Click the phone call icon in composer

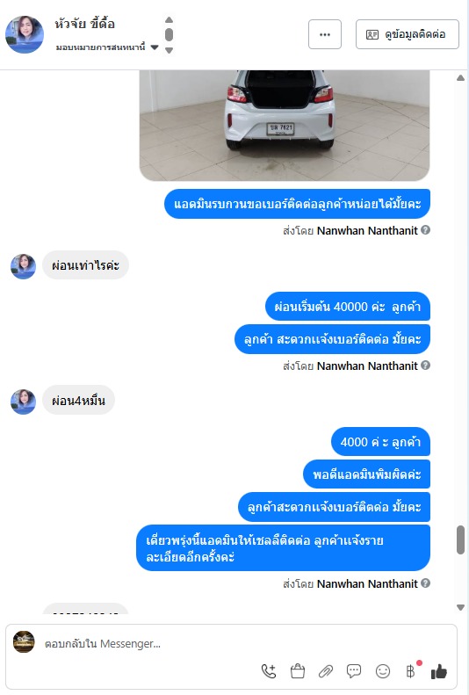click(269, 671)
